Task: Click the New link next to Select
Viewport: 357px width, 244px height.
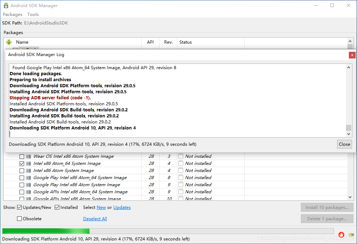Action: point(101,207)
